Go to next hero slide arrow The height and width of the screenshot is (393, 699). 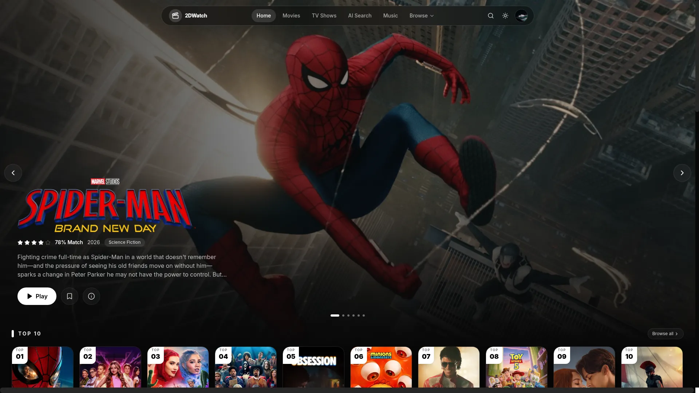pos(682,173)
